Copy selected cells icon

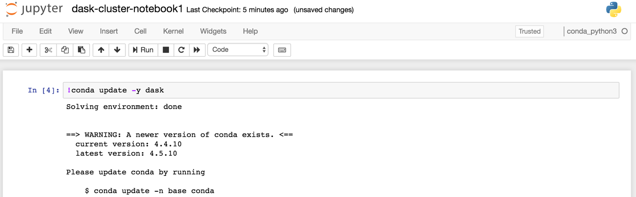pyautogui.click(x=65, y=50)
